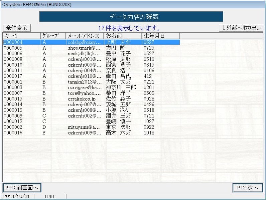The image size is (266, 200).
Task: Click the 全件表示 button
Action: (x=17, y=28)
